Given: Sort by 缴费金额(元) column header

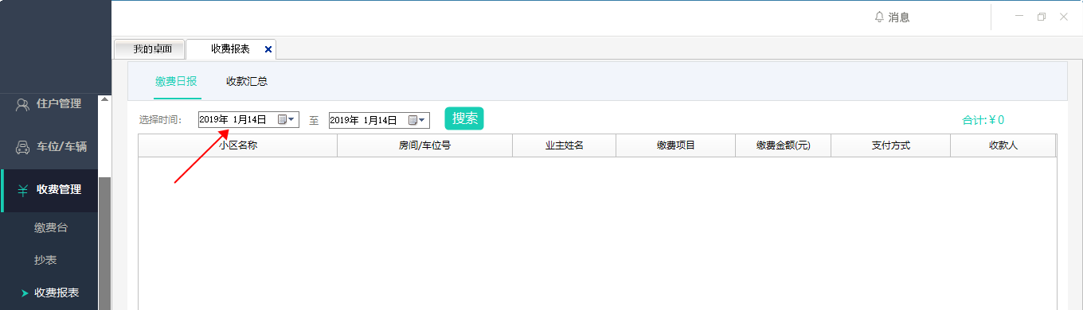Looking at the screenshot, I should click(783, 146).
